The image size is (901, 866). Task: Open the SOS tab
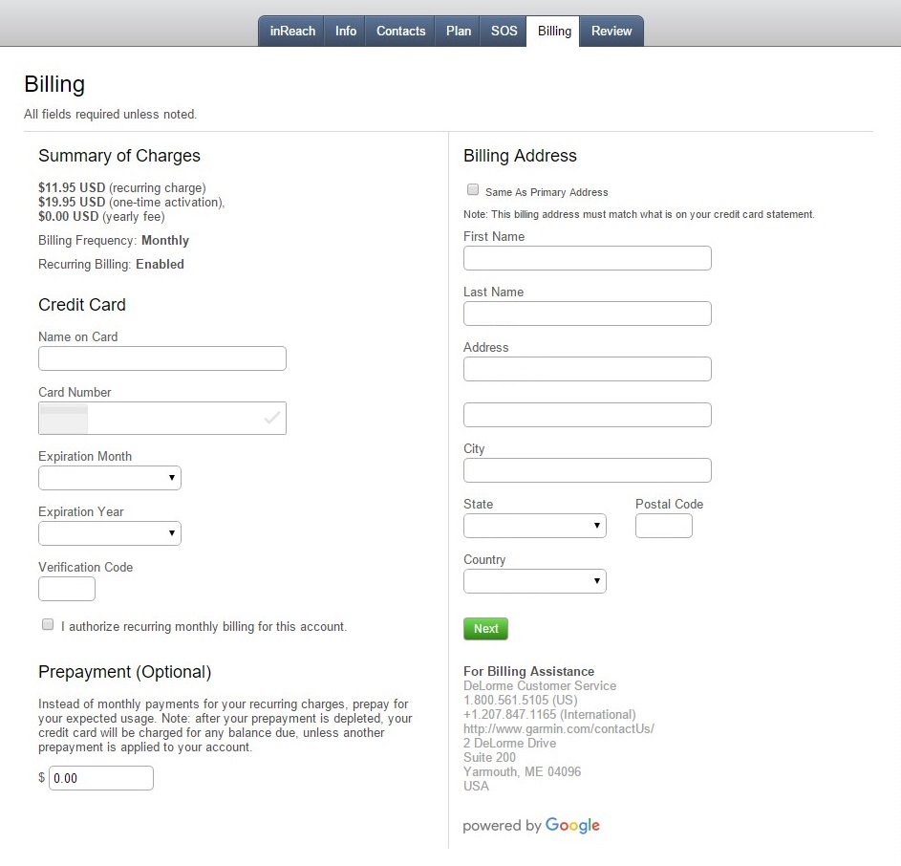pyautogui.click(x=504, y=31)
